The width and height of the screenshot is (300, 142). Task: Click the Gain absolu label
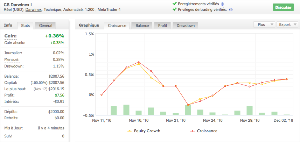pyautogui.click(x=15, y=43)
